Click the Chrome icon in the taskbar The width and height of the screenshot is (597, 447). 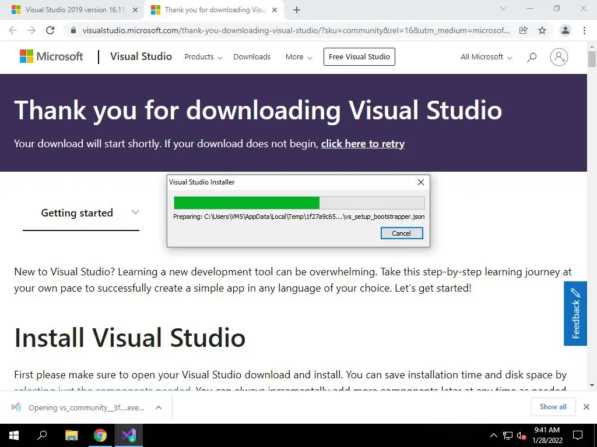click(100, 435)
